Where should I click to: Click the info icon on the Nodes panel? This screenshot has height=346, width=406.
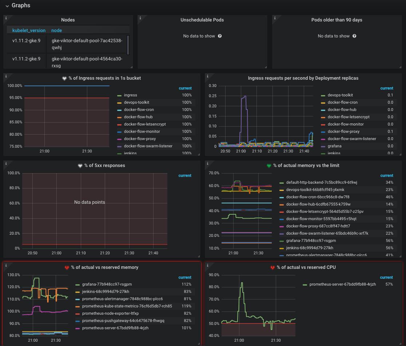click(x=5, y=17)
